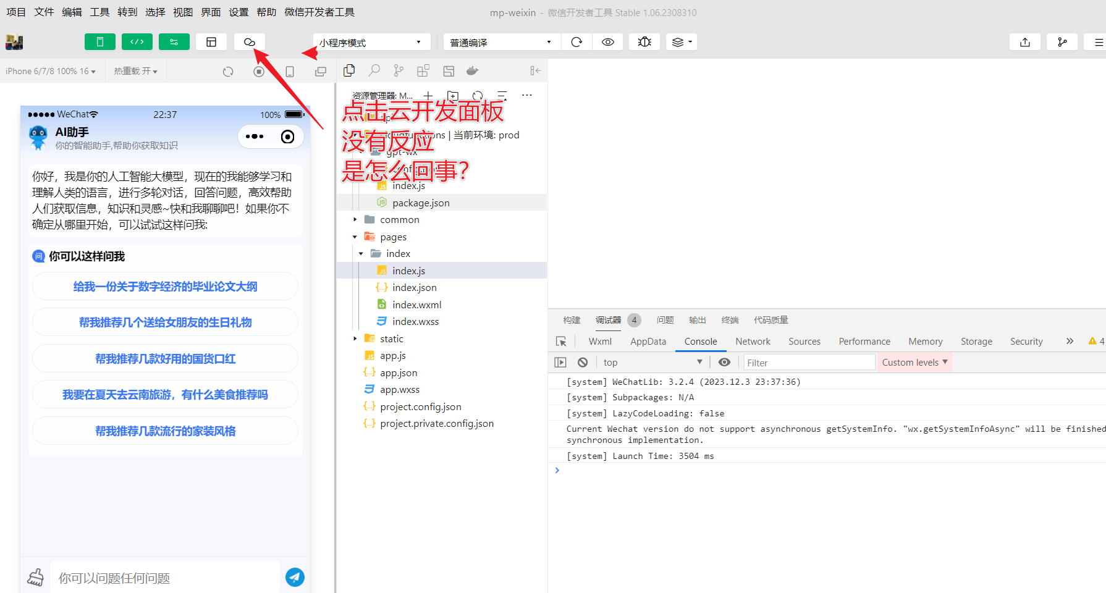Click the simulator stop record icon

259,72
